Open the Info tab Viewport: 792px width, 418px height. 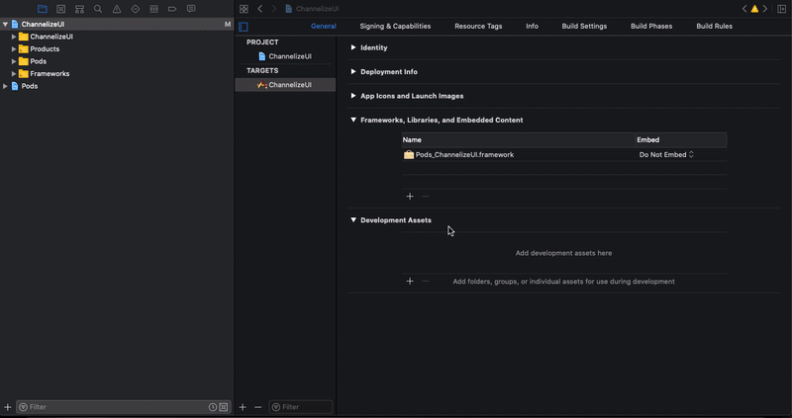tap(532, 27)
